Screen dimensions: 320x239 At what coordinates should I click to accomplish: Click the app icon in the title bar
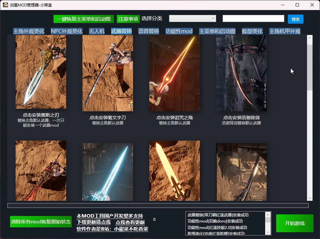6,5
